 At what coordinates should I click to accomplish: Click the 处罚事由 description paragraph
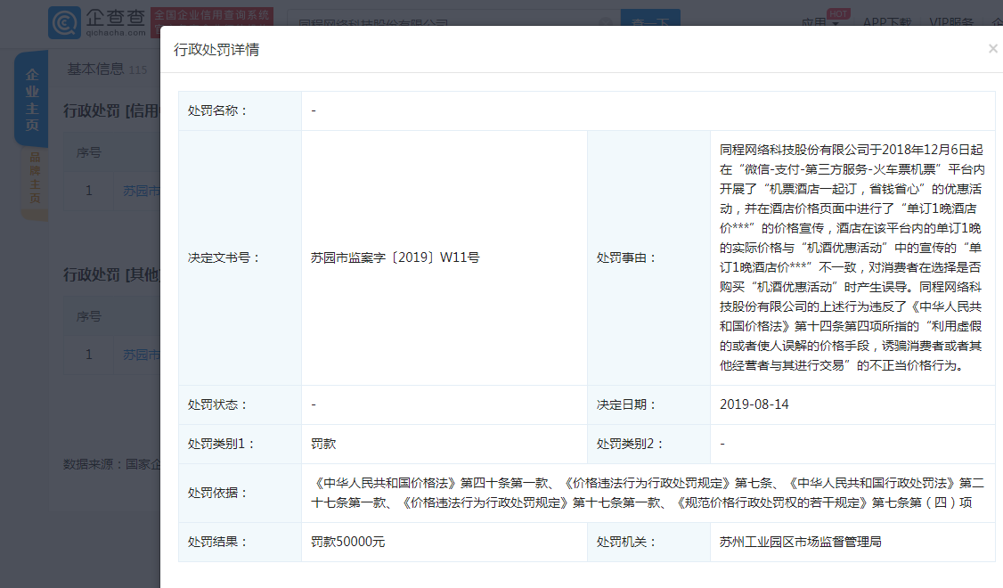851,257
